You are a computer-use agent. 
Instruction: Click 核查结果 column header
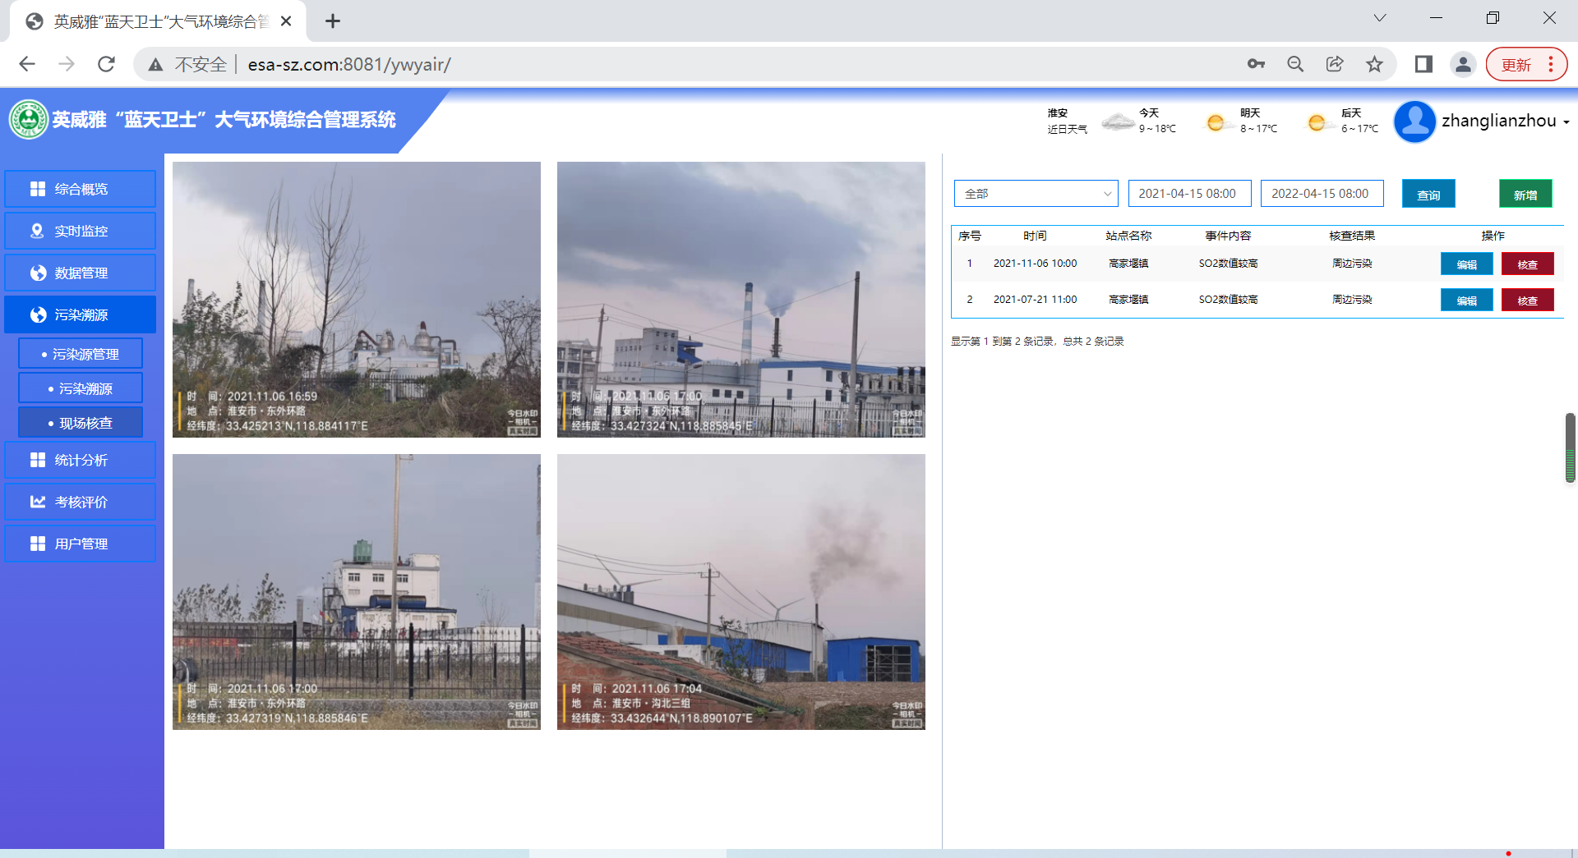click(1352, 236)
